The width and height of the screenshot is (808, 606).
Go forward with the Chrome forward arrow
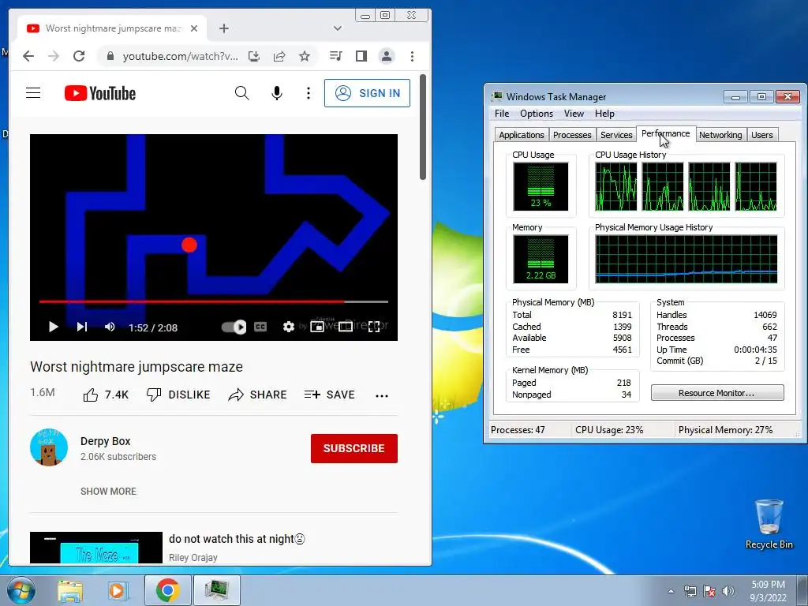tap(54, 56)
